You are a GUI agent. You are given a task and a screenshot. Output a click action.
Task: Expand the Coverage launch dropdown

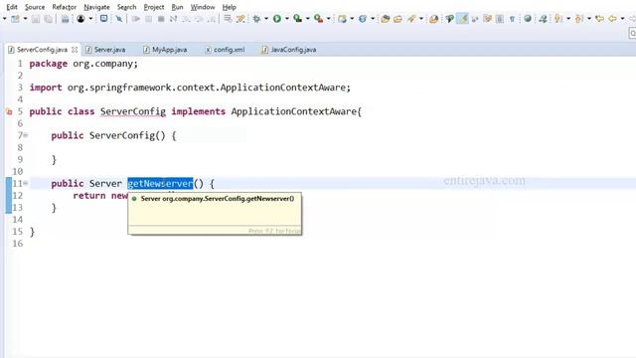coord(307,19)
